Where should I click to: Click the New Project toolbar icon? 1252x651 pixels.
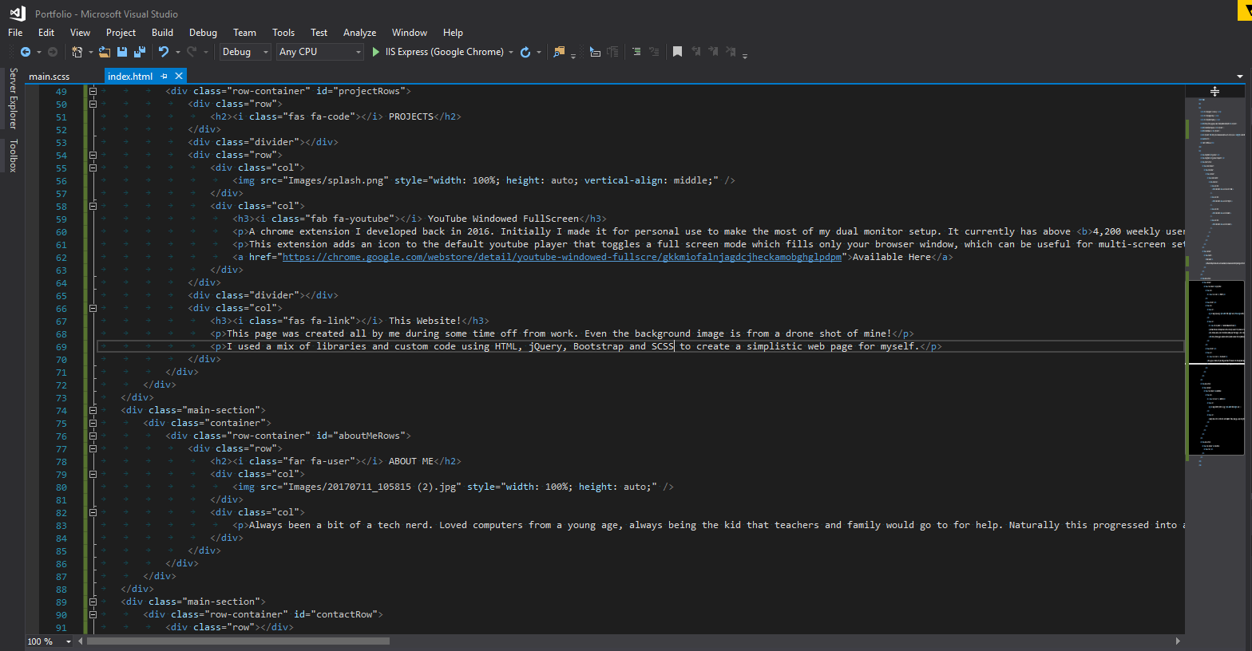[x=77, y=52]
